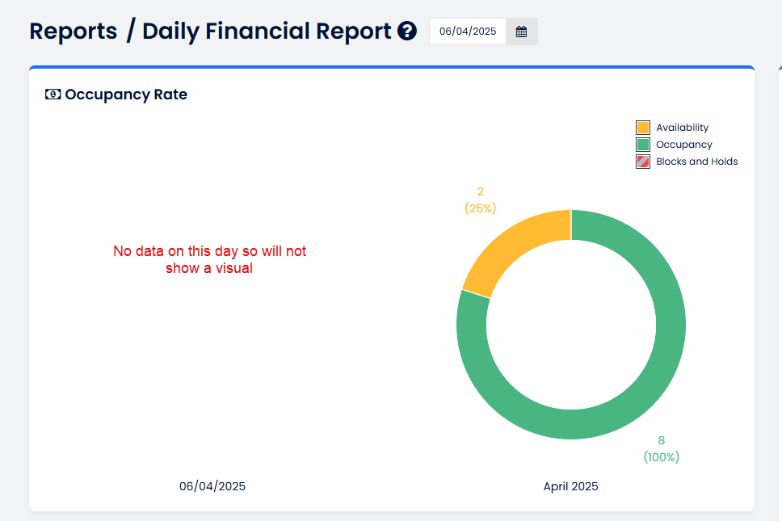Click the "8 (100%)" chart data label
This screenshot has width=782, height=521.
(661, 448)
